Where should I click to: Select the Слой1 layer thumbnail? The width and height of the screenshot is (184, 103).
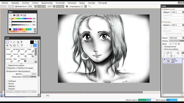[168, 61]
